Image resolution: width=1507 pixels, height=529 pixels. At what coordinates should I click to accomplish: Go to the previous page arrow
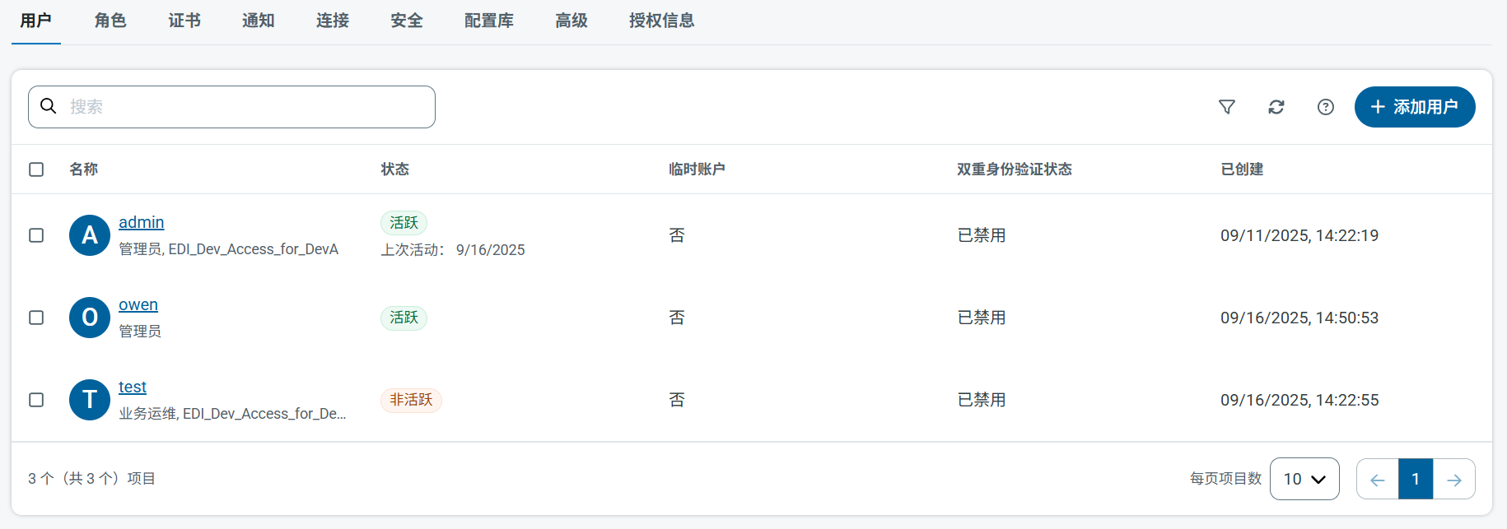[1378, 480]
